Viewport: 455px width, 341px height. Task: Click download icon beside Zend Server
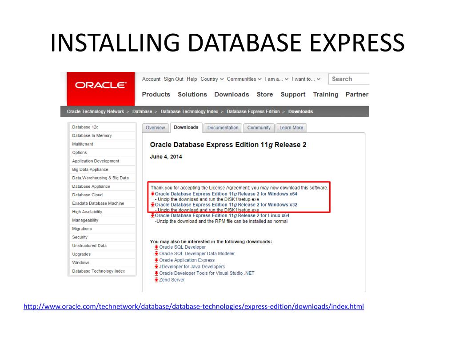[x=156, y=280]
